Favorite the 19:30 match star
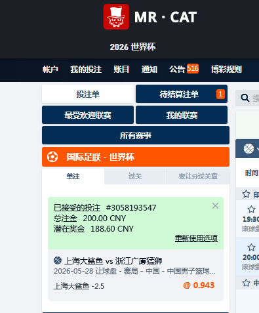 point(251,209)
